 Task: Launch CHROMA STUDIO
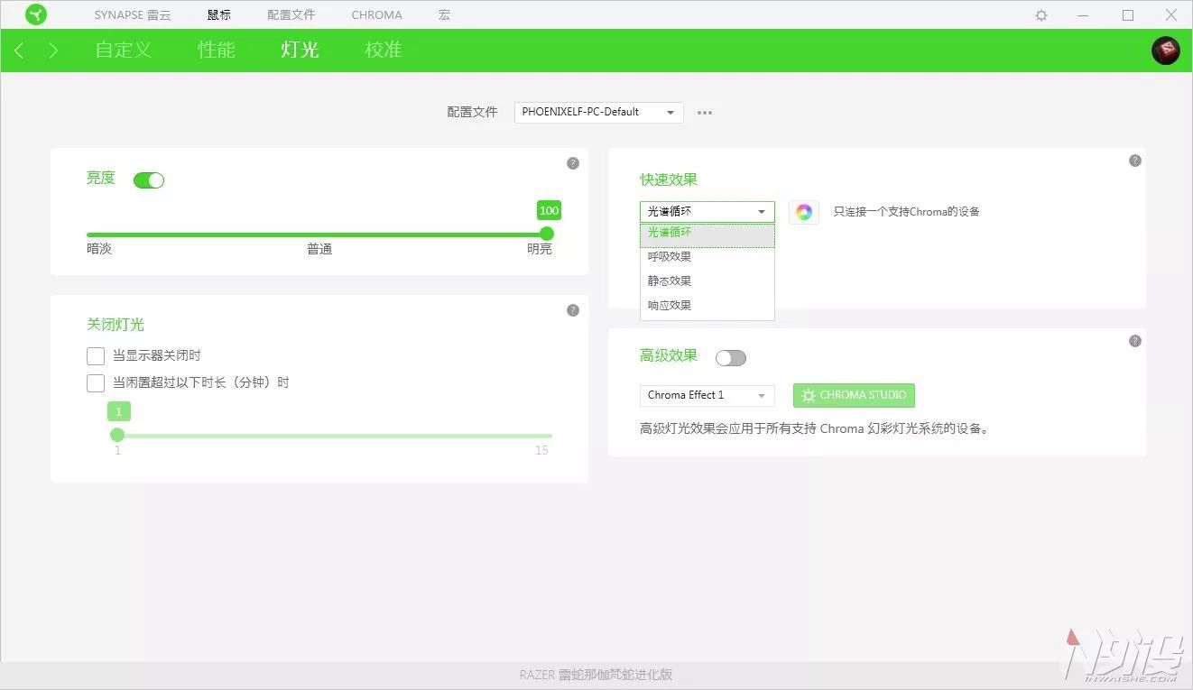pyautogui.click(x=854, y=395)
